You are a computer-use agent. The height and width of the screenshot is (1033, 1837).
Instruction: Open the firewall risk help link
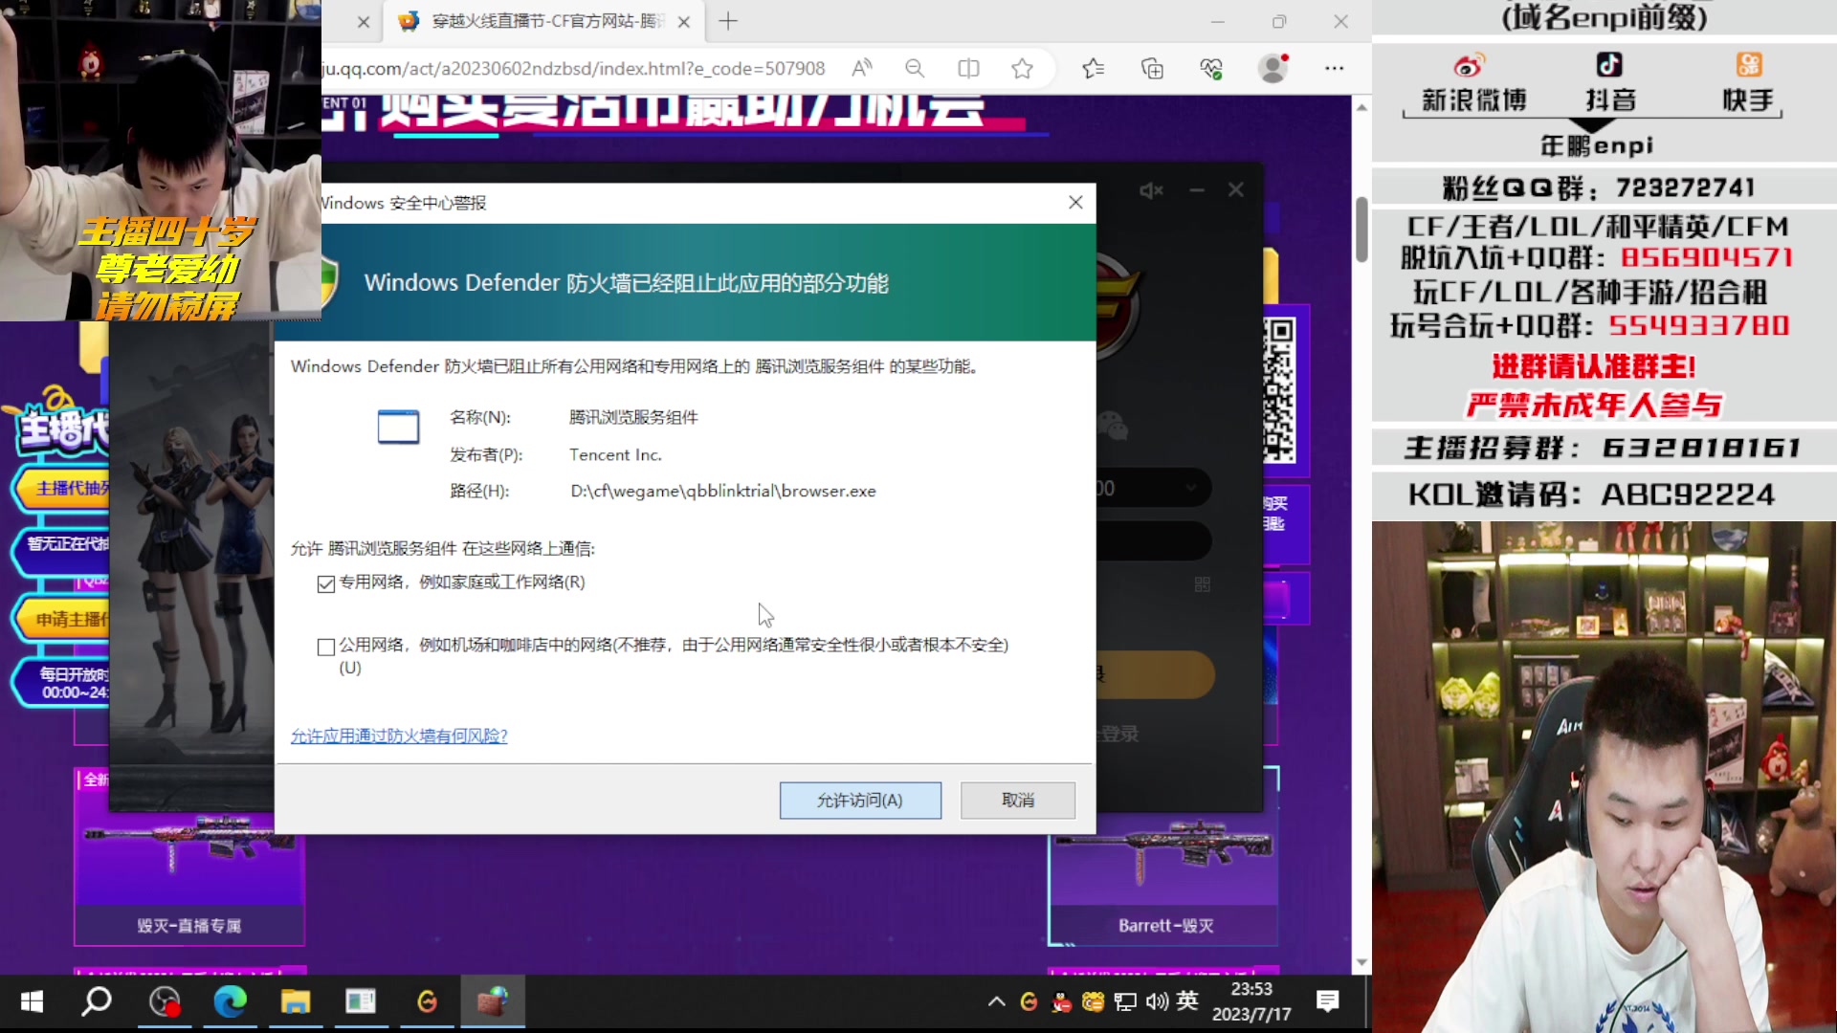pyautogui.click(x=399, y=736)
